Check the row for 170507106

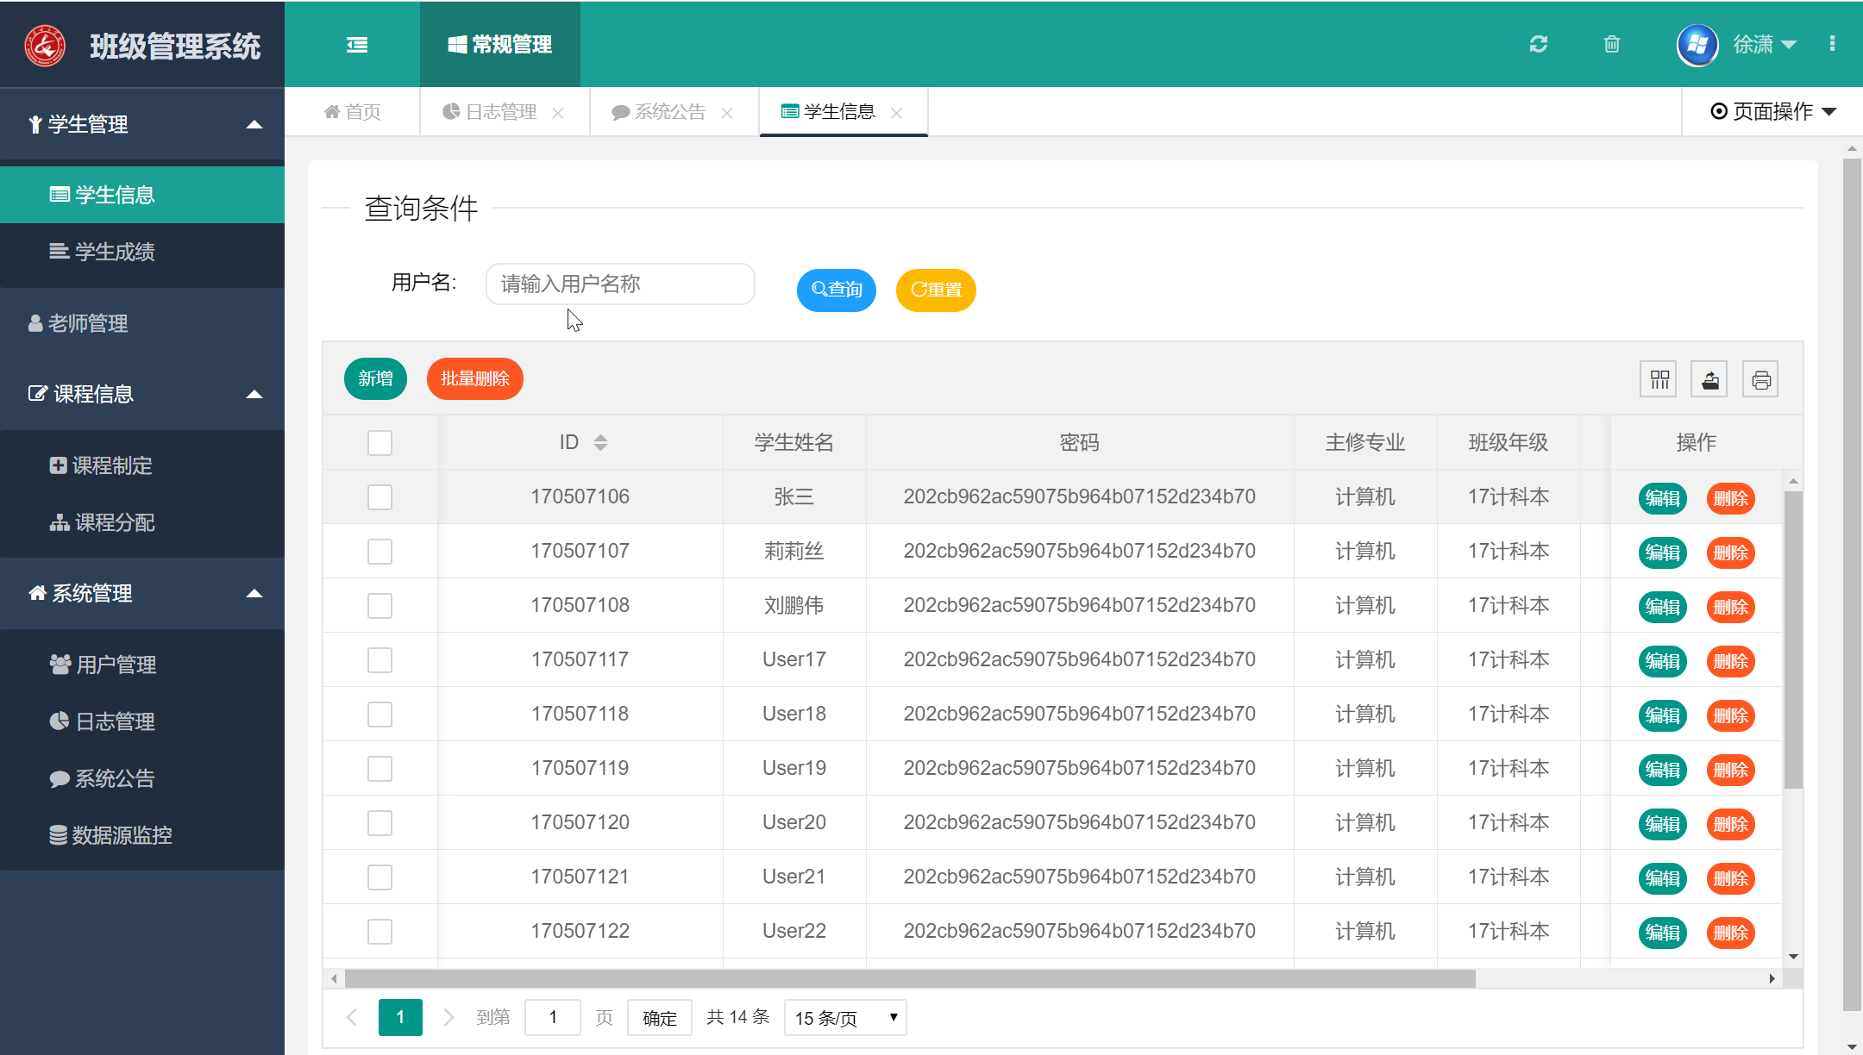point(379,496)
